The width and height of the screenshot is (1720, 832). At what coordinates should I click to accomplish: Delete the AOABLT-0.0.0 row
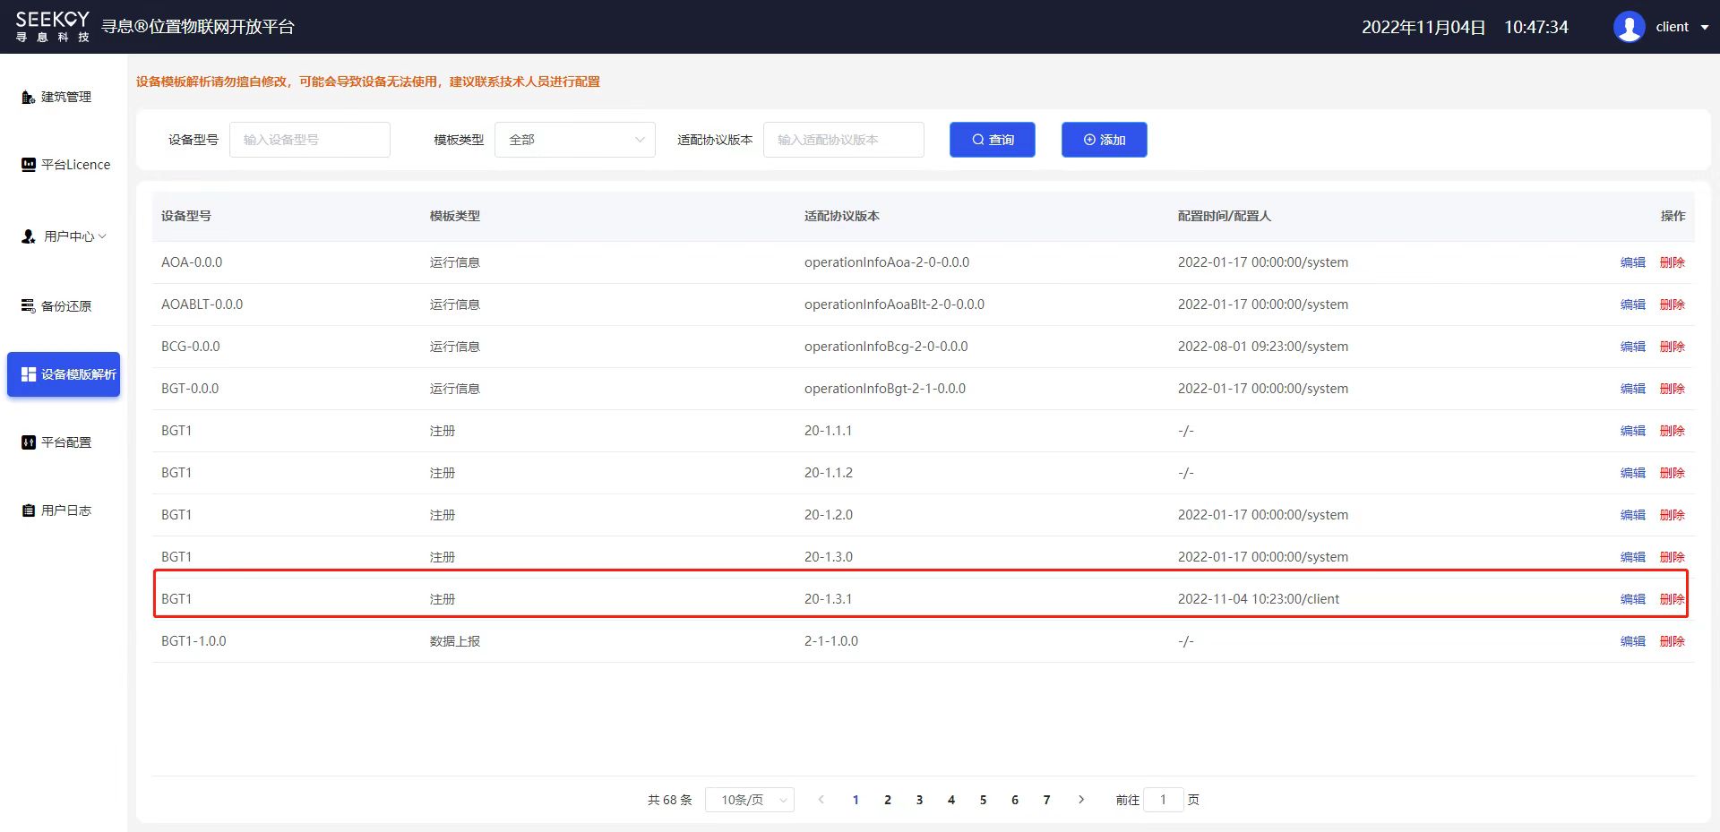(1673, 304)
